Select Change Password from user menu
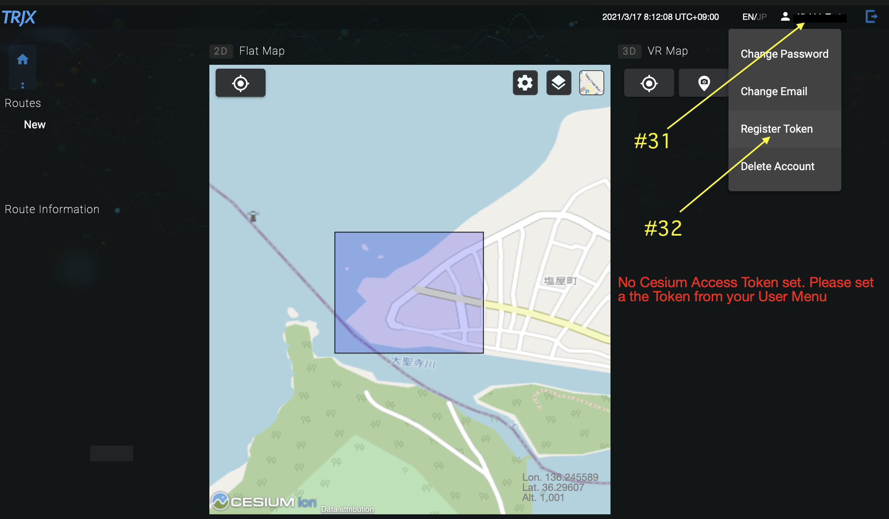 coord(784,54)
